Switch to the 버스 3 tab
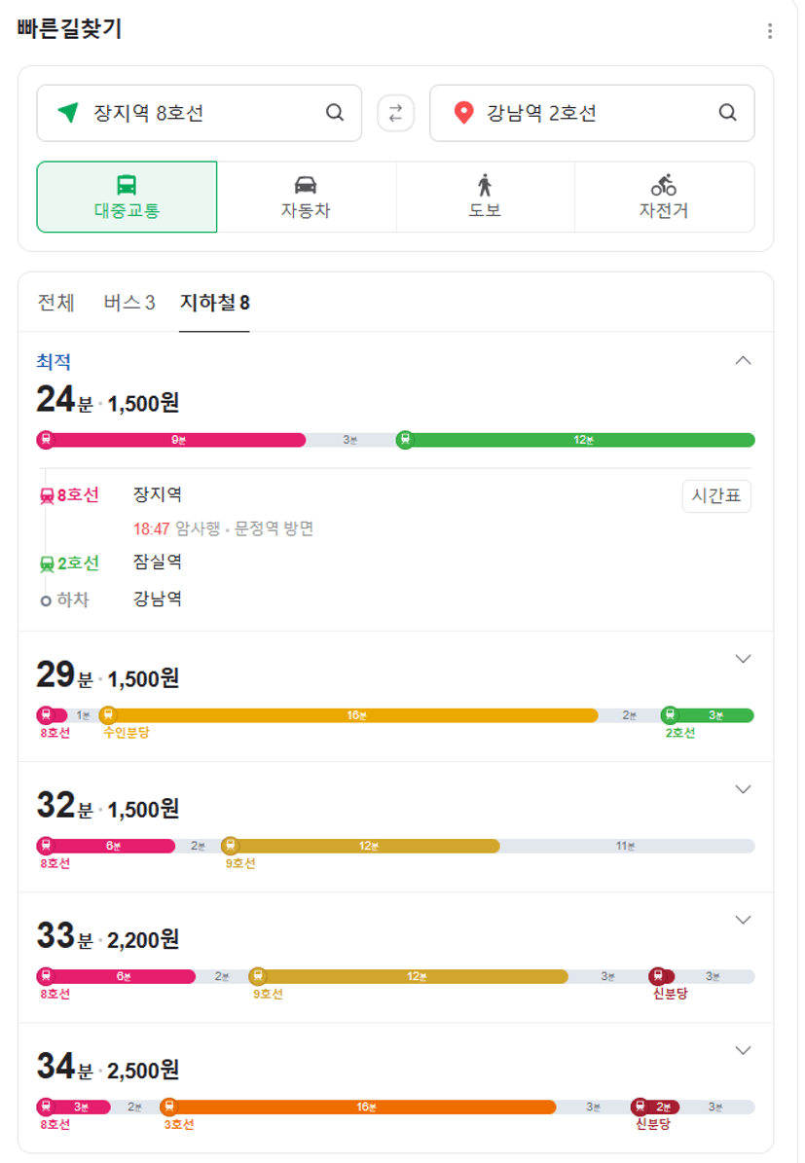This screenshot has height=1163, width=805. coord(129,303)
